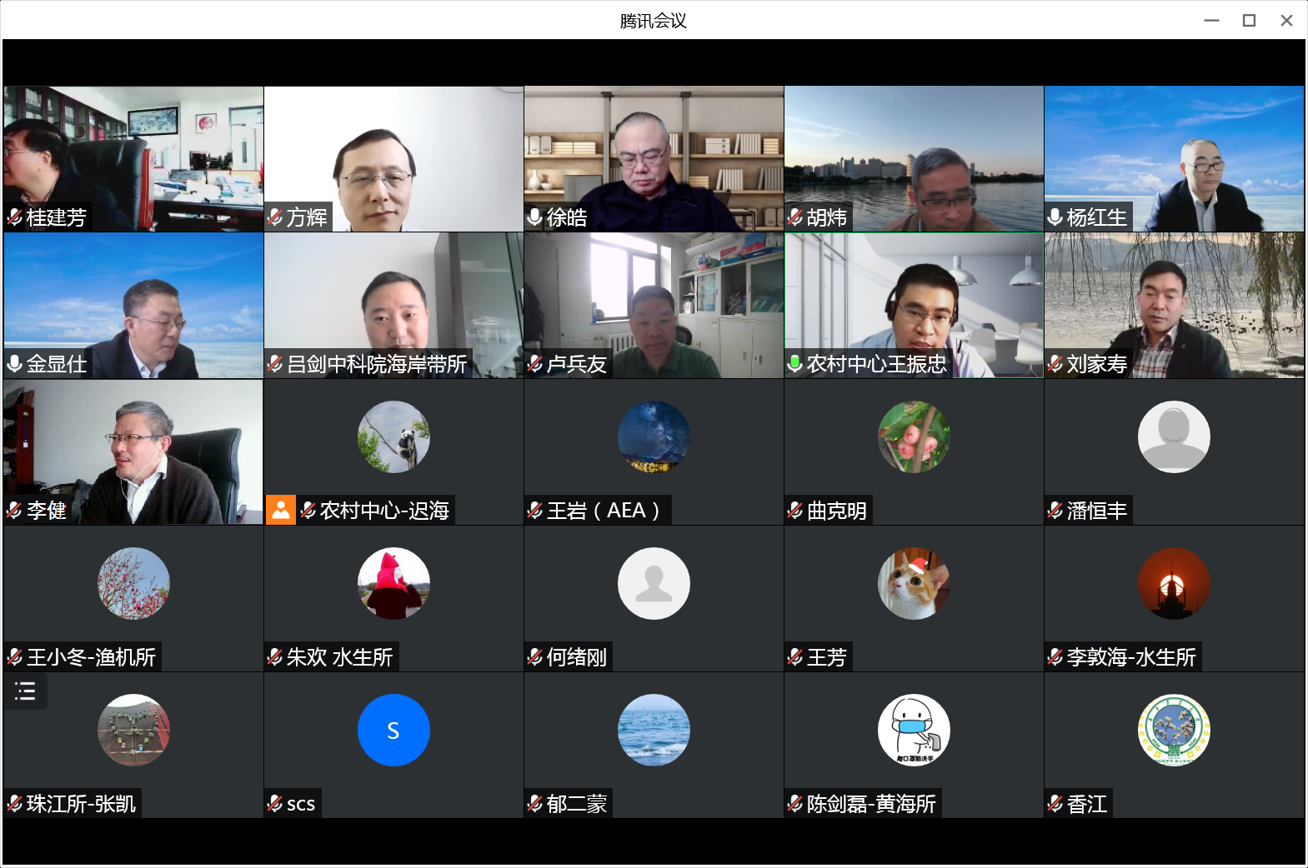Click the participant list icon at lower left
1308x868 pixels.
[25, 691]
